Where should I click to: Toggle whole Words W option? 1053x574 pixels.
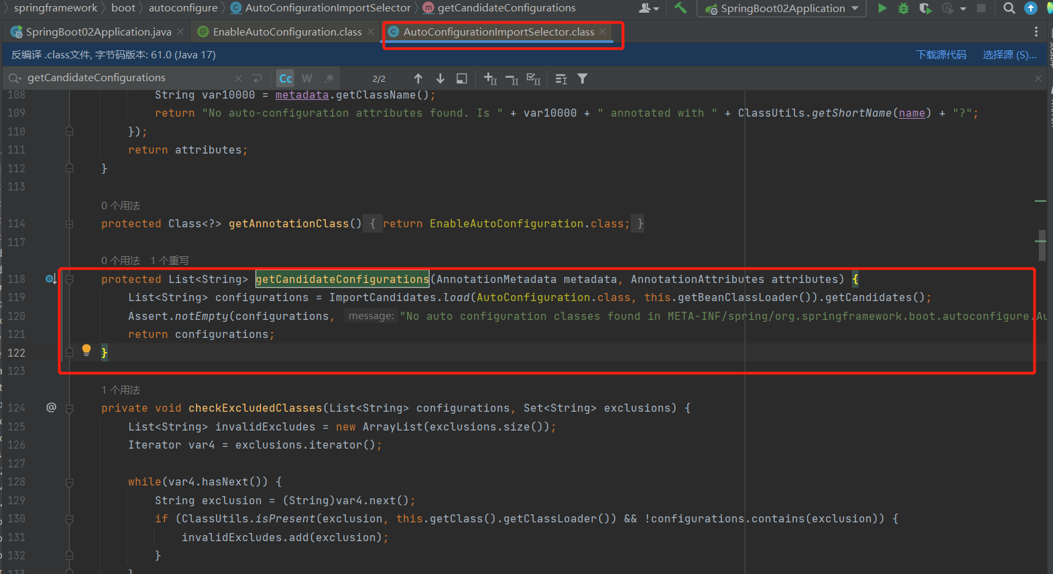click(x=307, y=78)
